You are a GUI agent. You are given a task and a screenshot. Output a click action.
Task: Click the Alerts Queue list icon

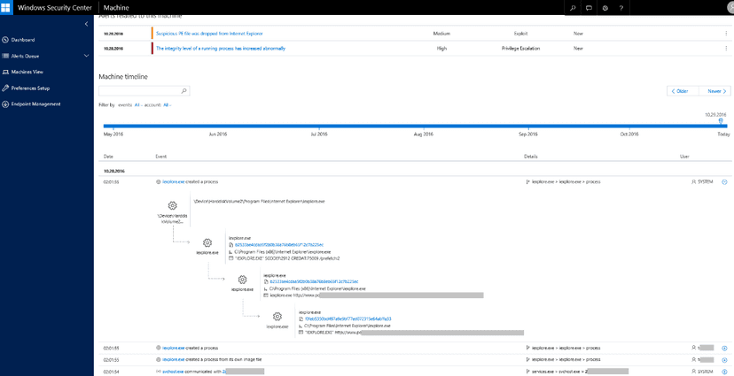(x=5, y=56)
